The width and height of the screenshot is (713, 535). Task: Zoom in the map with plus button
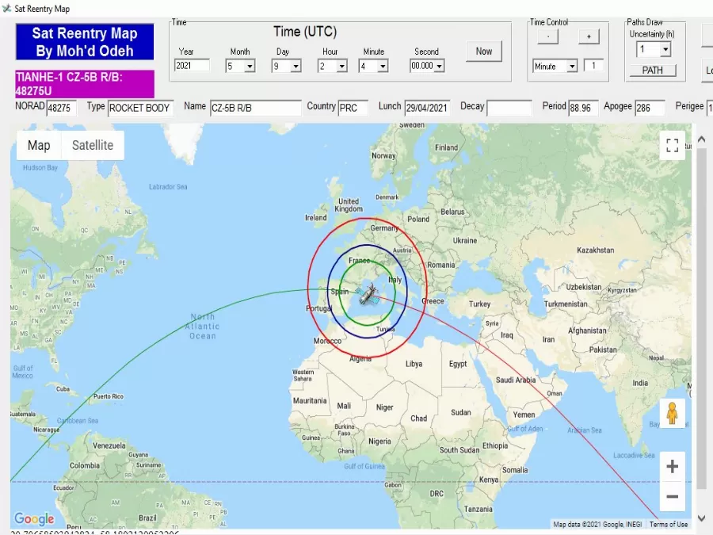point(672,466)
